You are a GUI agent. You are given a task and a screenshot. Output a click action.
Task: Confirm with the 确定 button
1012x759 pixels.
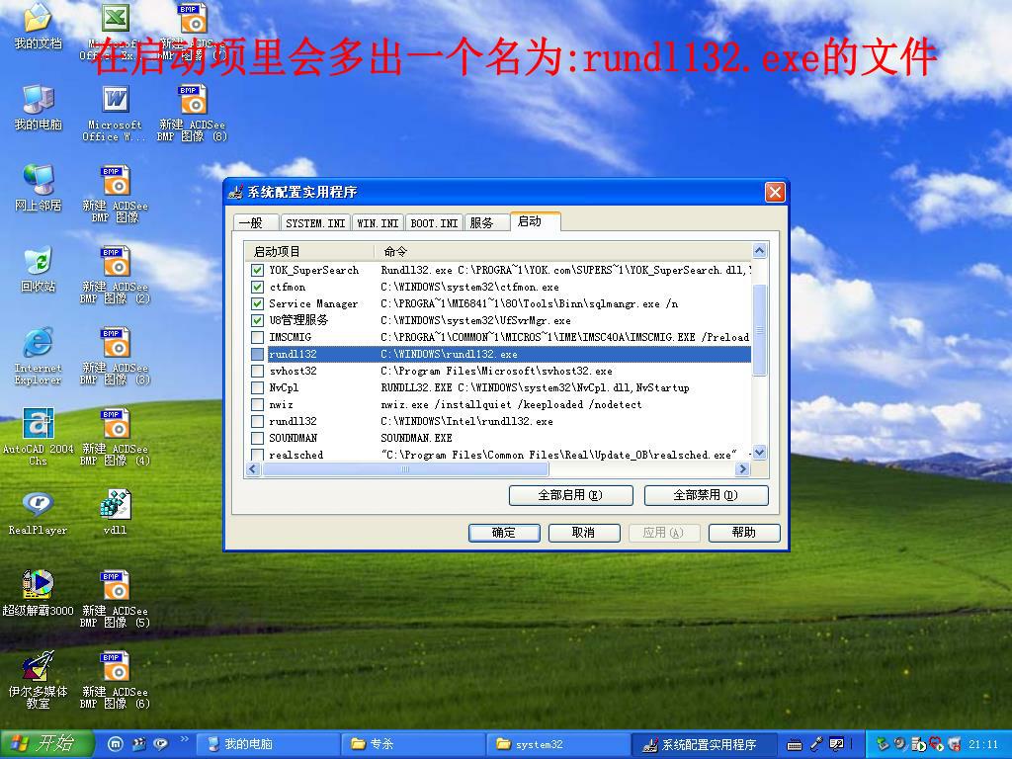[504, 533]
